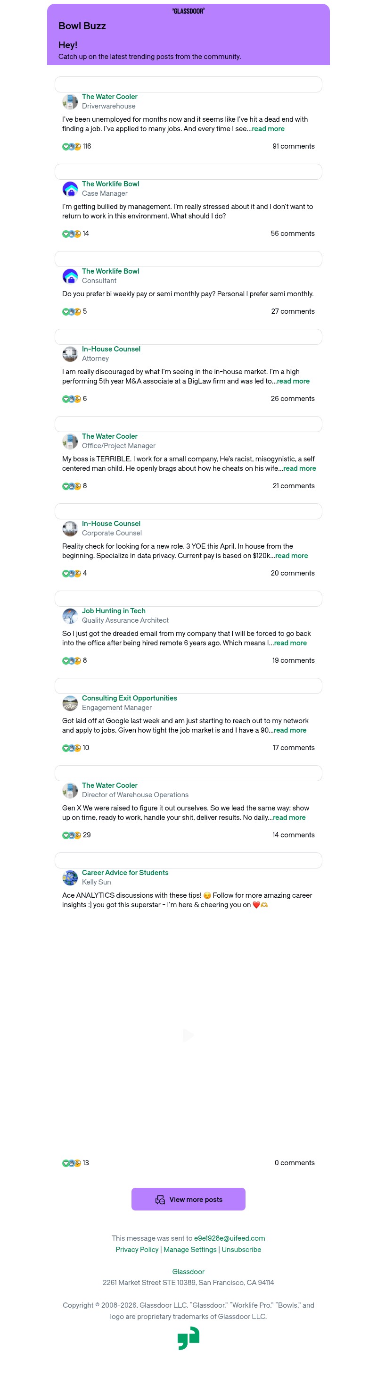Click reaction emojis beside the 29 count
This screenshot has height=1377, width=377.
pyautogui.click(x=72, y=835)
